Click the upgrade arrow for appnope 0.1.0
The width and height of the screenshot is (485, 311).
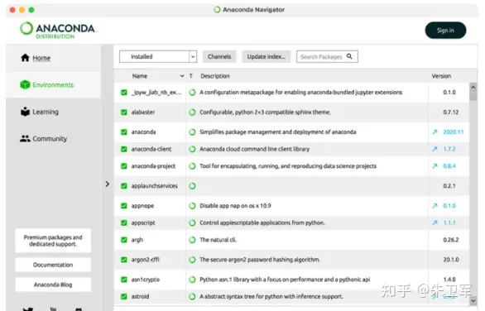click(x=435, y=206)
